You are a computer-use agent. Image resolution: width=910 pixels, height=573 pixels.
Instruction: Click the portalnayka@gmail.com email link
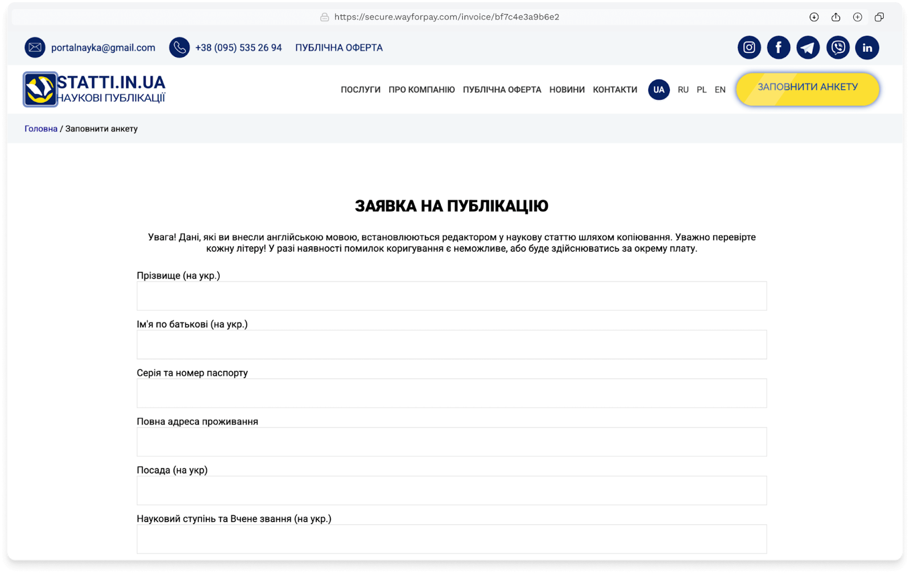point(103,48)
